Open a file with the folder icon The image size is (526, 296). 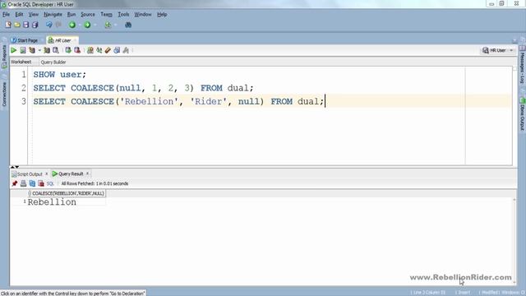17,25
